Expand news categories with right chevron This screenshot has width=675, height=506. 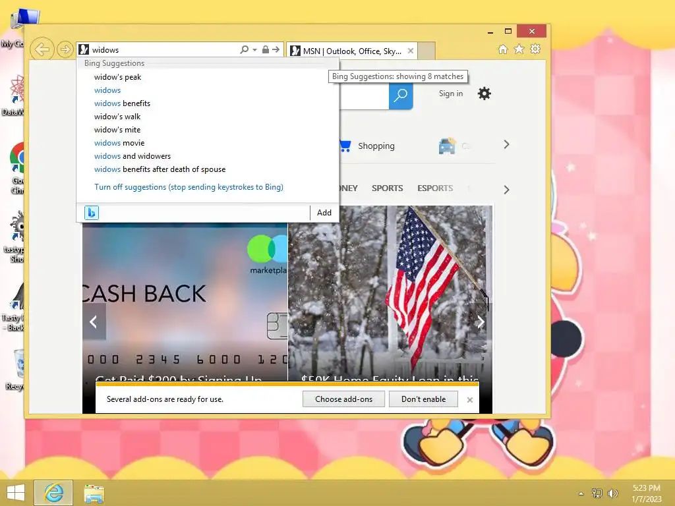(x=506, y=190)
